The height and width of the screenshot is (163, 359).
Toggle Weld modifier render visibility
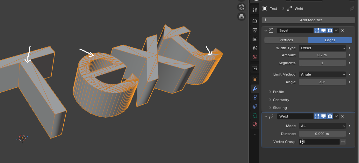(330, 116)
